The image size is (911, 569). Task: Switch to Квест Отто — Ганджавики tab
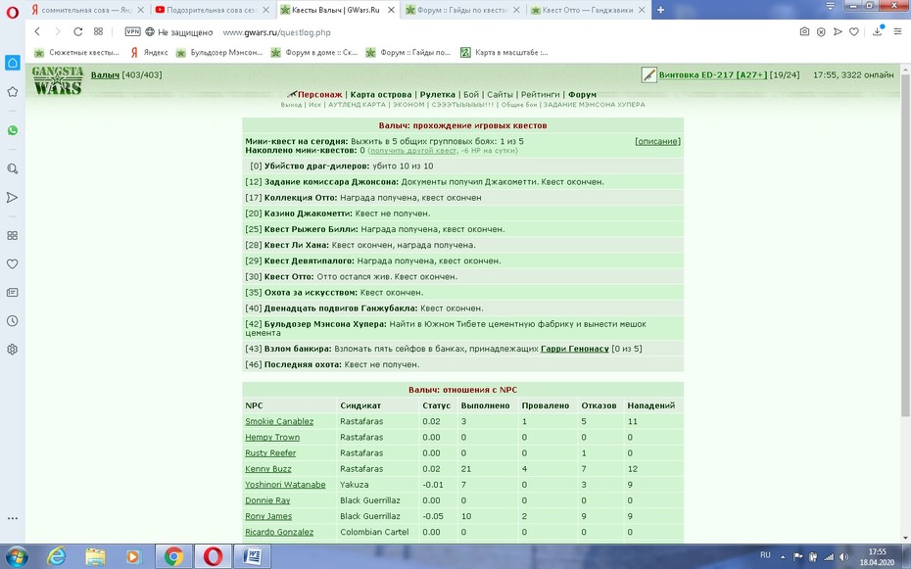coord(588,10)
